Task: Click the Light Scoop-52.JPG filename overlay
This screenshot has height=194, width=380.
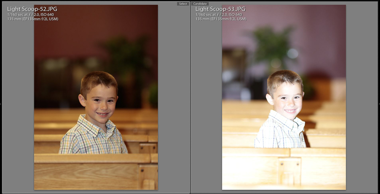Action: pyautogui.click(x=32, y=9)
